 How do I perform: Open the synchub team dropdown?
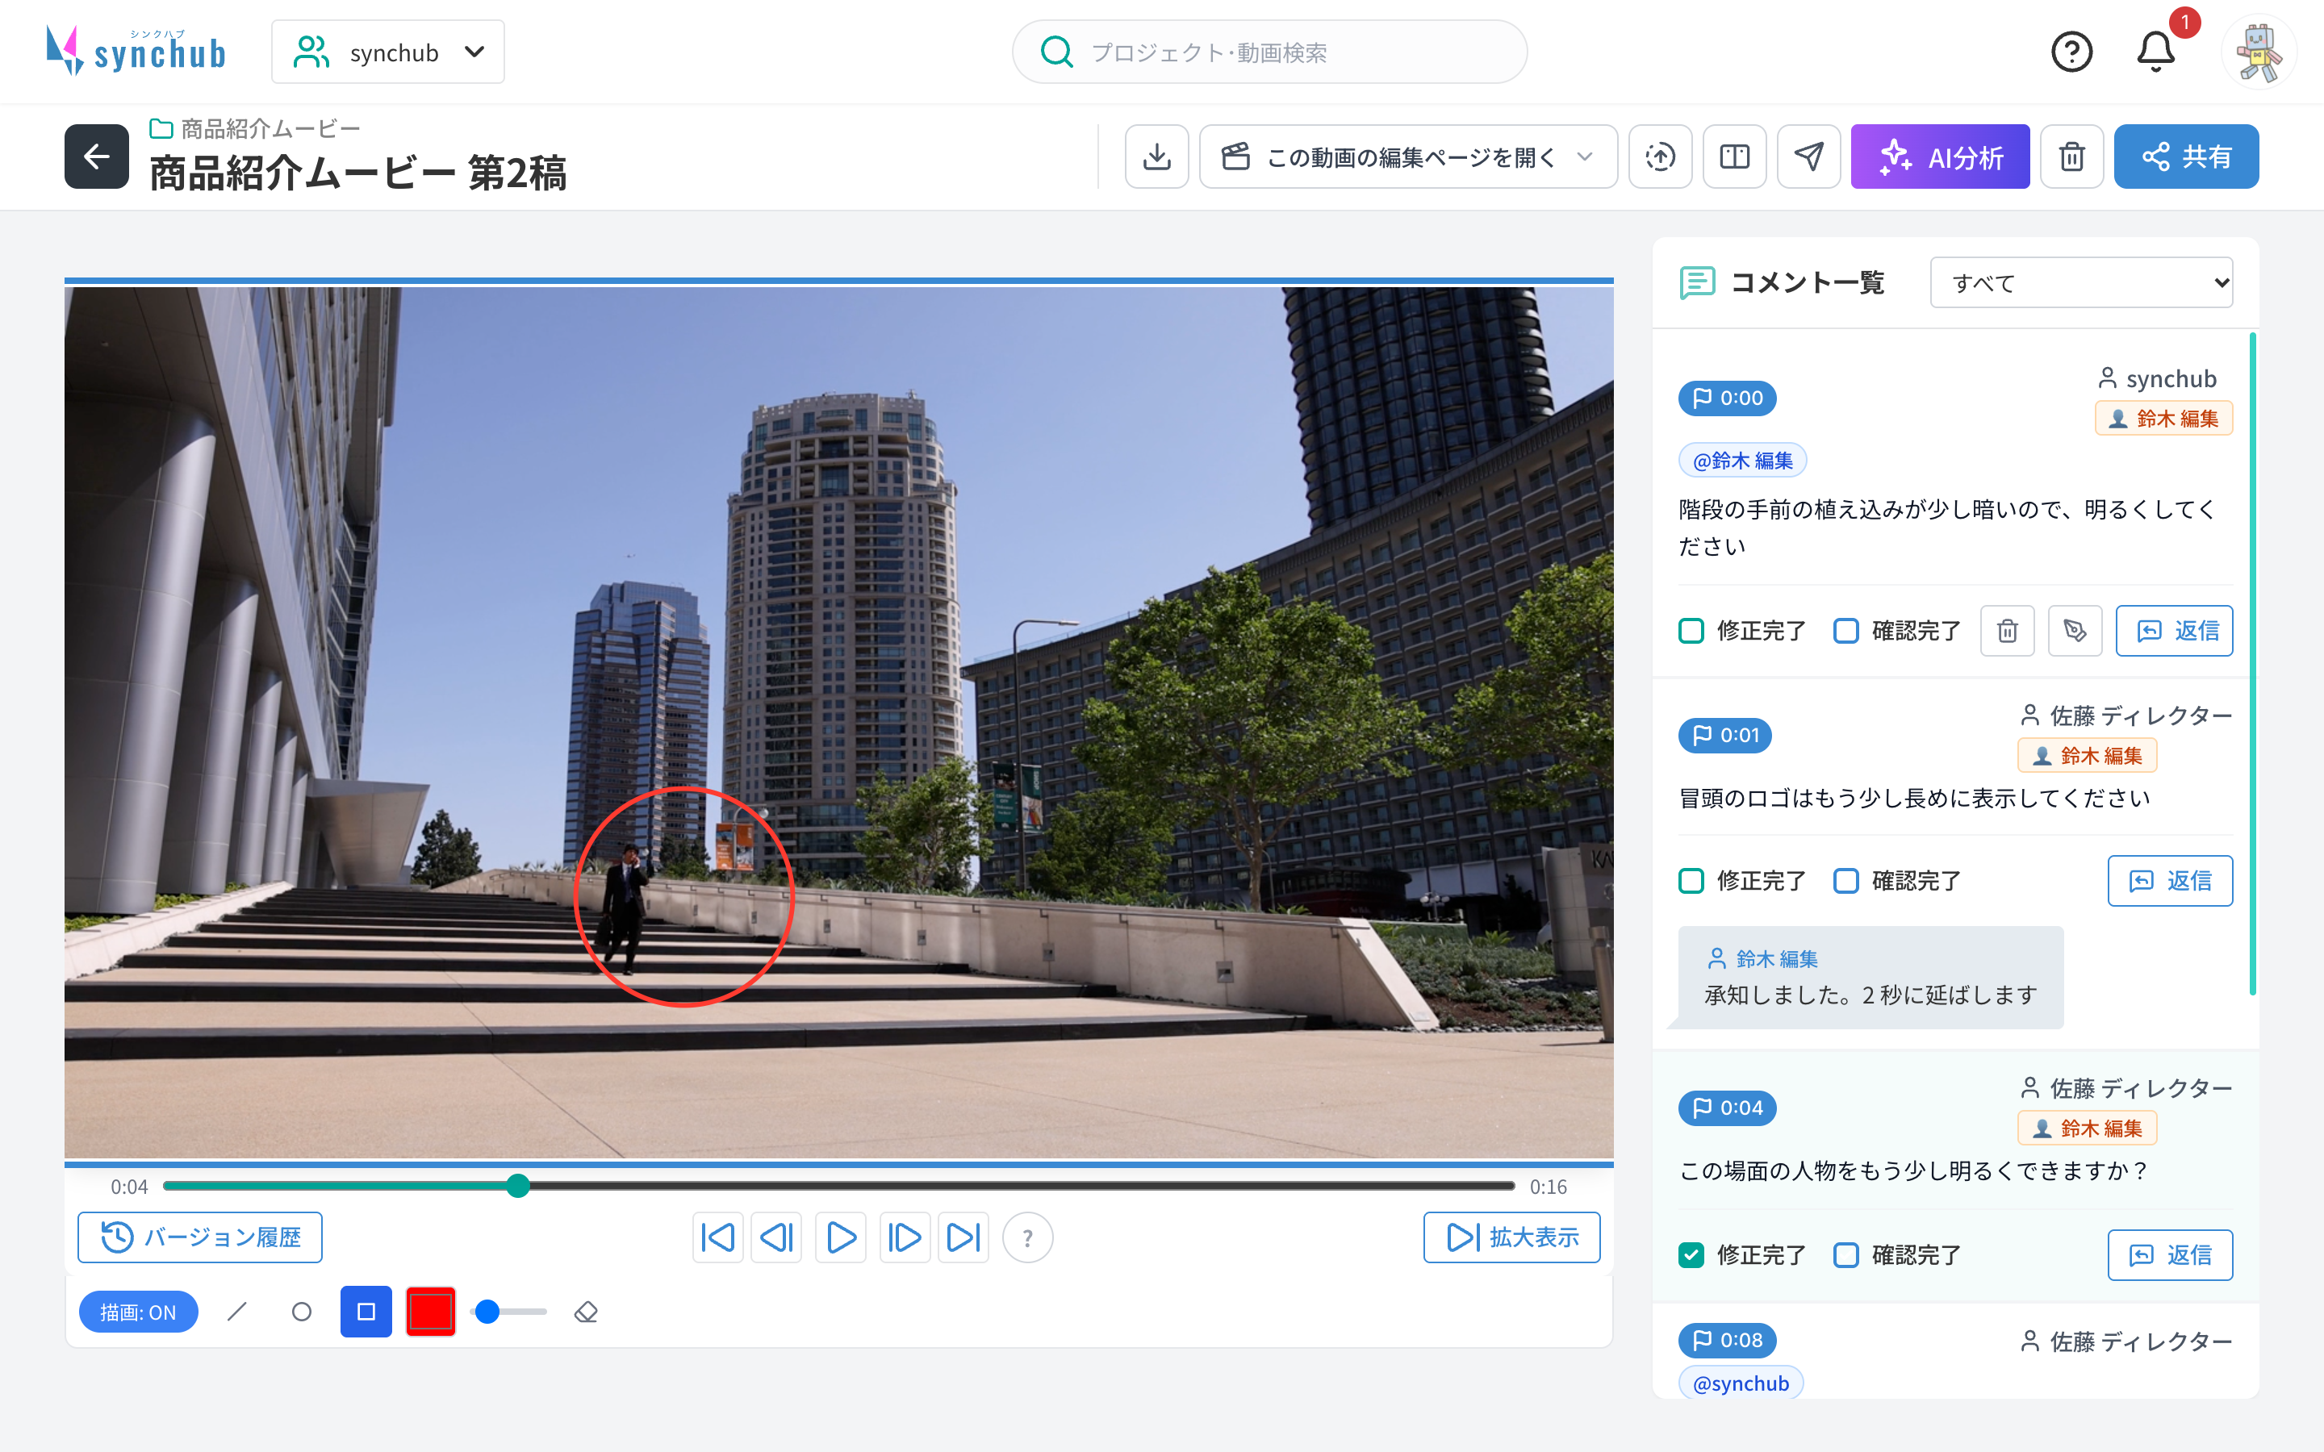[388, 52]
